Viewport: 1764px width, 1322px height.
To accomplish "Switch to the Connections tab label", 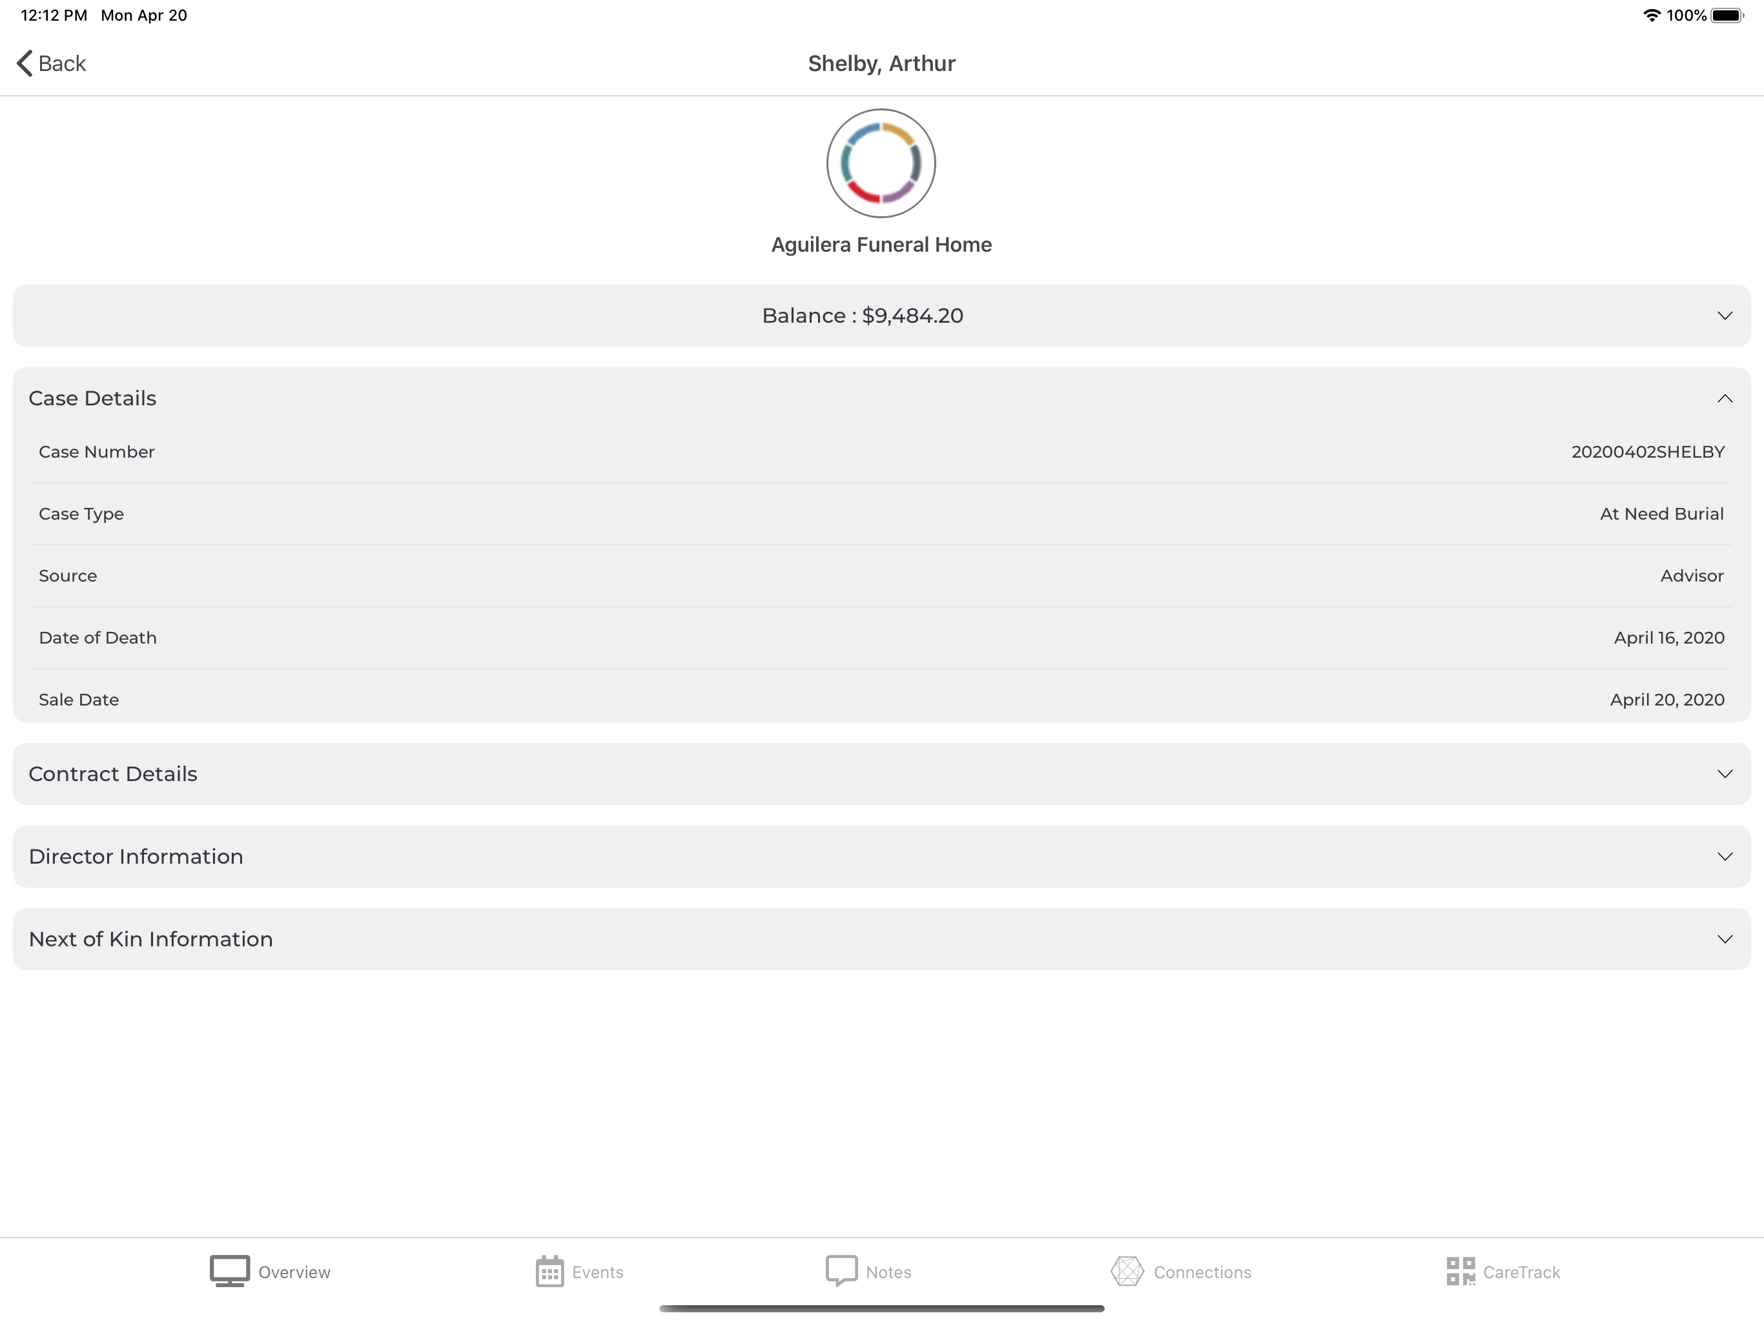I will [x=1203, y=1272].
